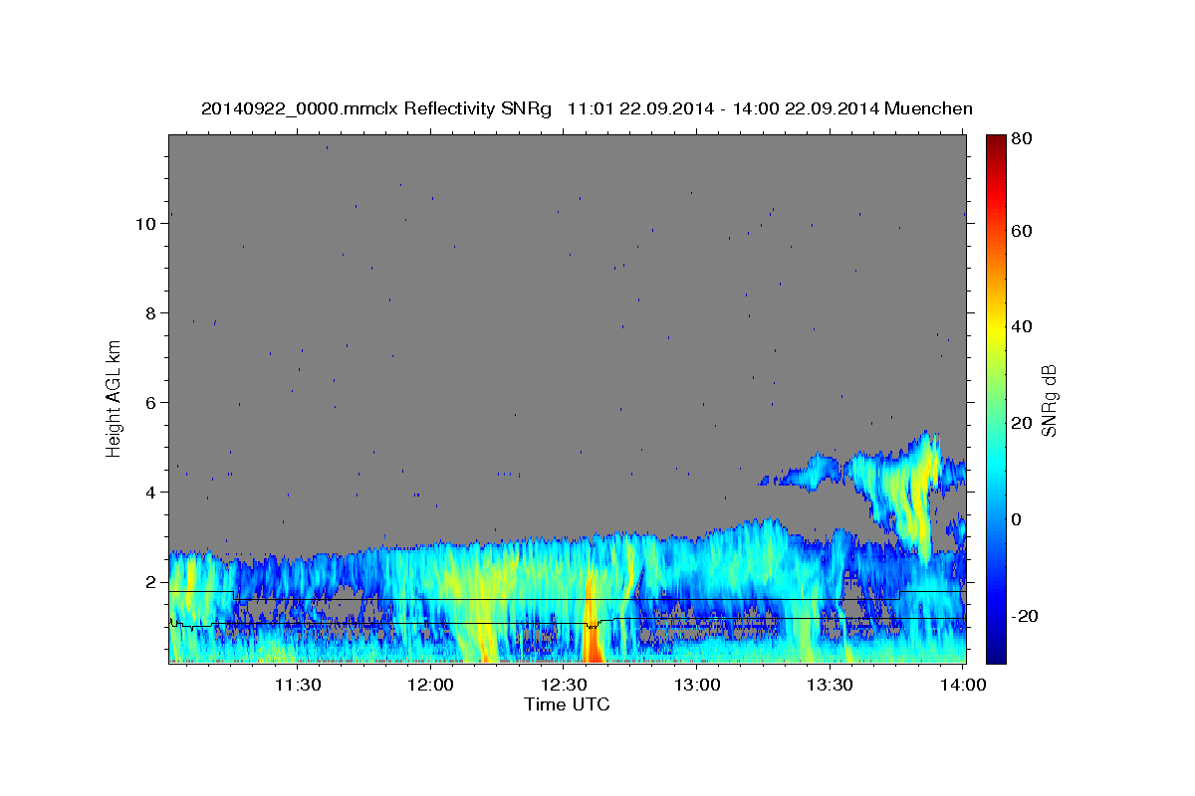Click the 12:30 time tick label

click(564, 686)
